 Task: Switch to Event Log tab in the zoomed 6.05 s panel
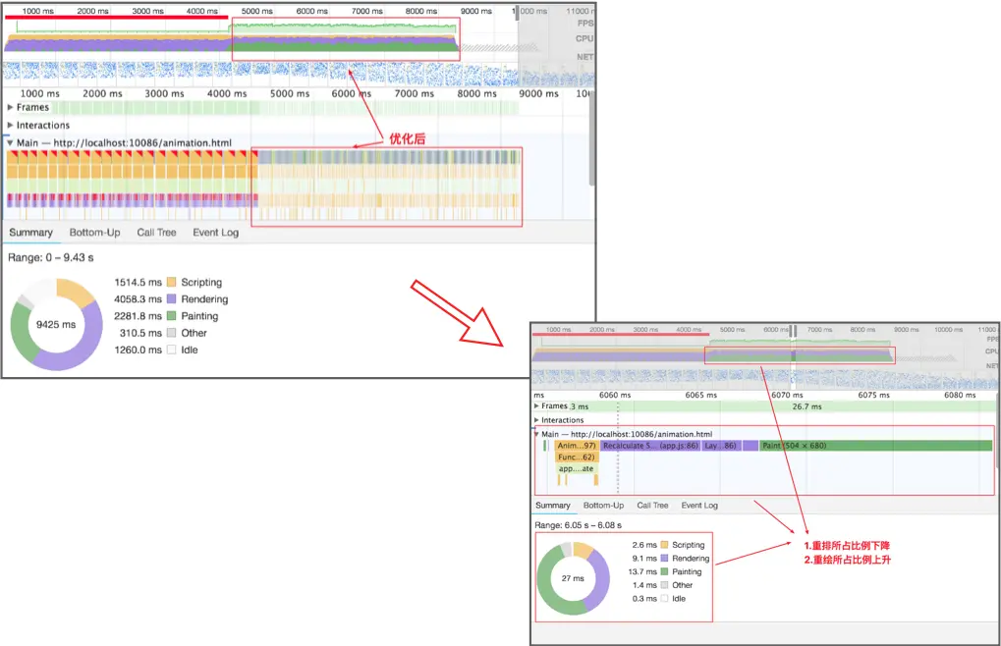tap(699, 505)
